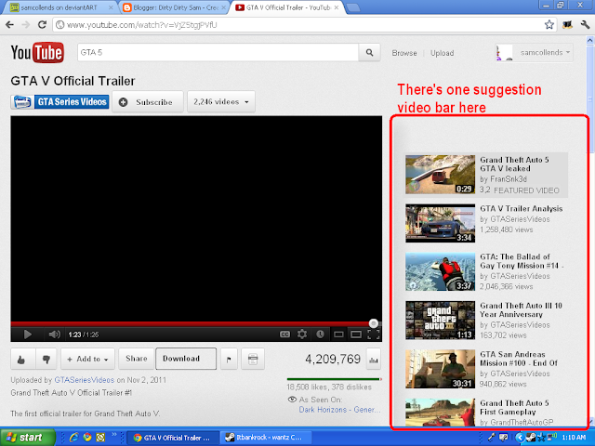Switch to the Blogger Dirty Dirty Sam tab
The height and width of the screenshot is (446, 595).
(x=174, y=7)
